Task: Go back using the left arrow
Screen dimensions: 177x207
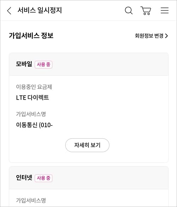Action: pos(9,11)
